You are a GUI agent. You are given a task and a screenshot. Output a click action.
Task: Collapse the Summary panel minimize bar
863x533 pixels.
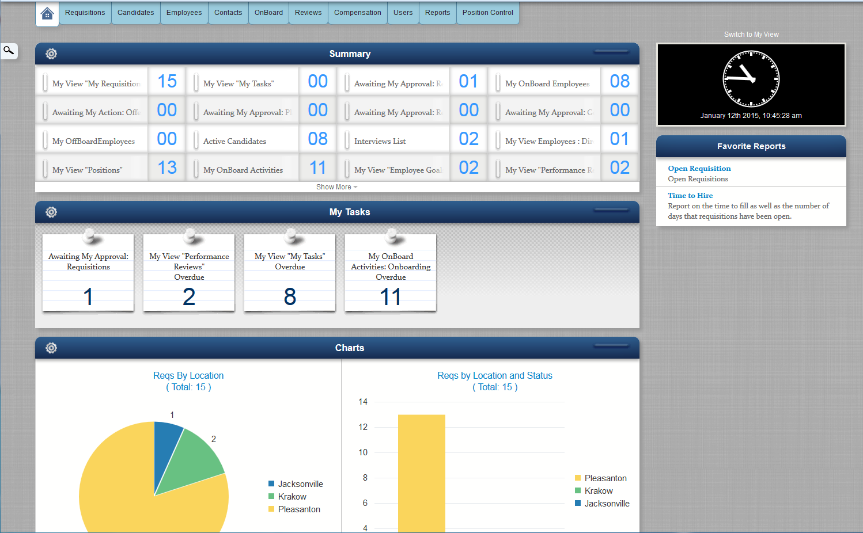tap(611, 51)
